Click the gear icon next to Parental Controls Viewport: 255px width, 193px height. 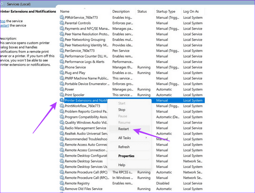click(x=62, y=23)
